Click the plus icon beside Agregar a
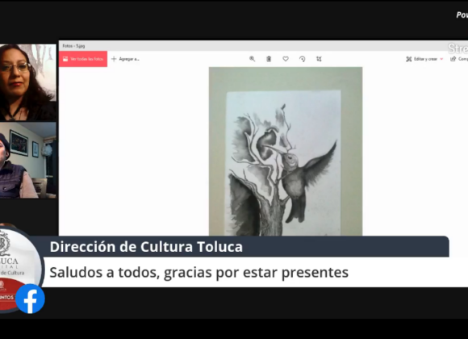Image resolution: width=468 pixels, height=339 pixels. pyautogui.click(x=114, y=59)
